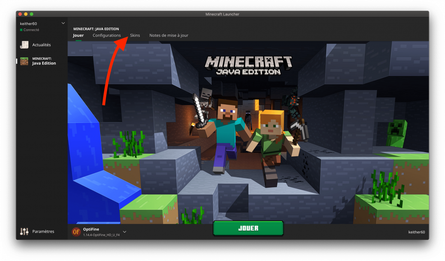
Task: Select Actualités label in the sidebar
Action: 42,45
